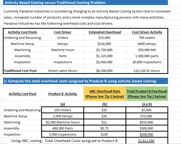Click the 'Cost Driver' column header
The width and height of the screenshot is (181, 144).
click(x=63, y=32)
